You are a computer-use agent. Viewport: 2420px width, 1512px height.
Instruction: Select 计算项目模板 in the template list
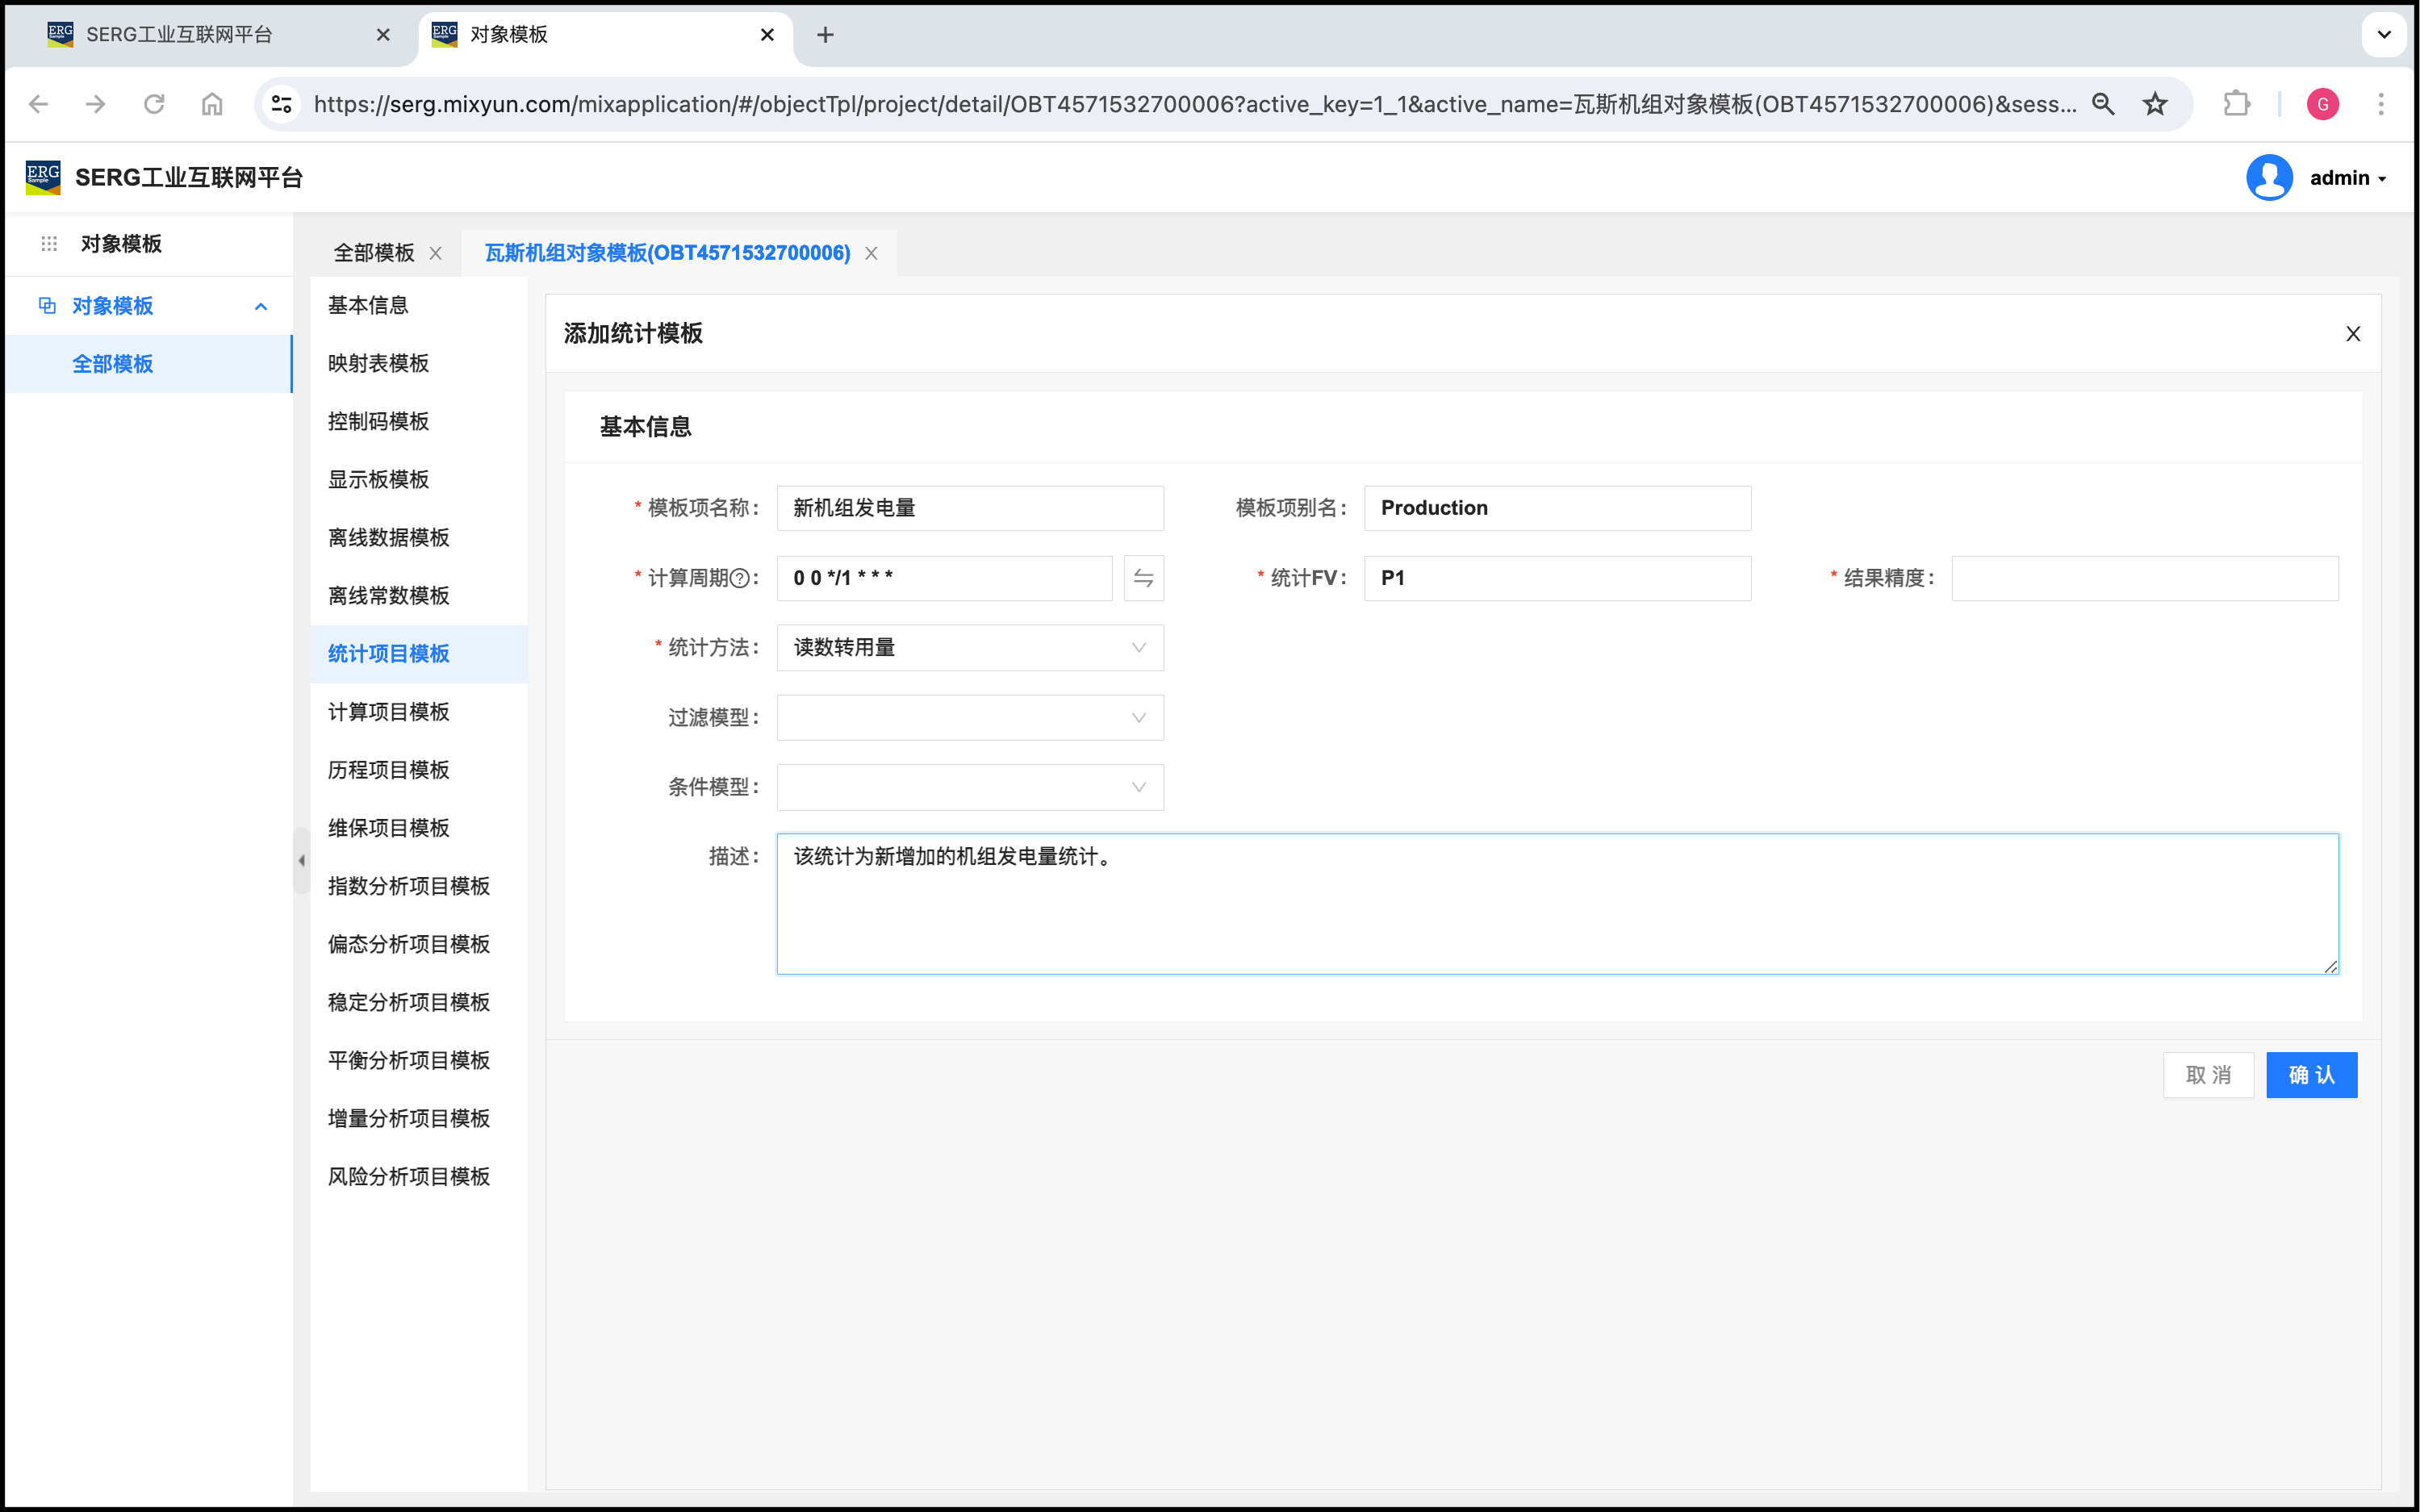(389, 712)
